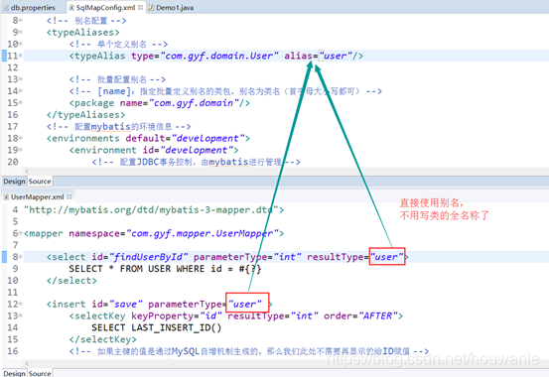This screenshot has height=377, width=549.
Task: Click the SELECT LAST_INSERT_ID() statement
Action: (x=156, y=327)
